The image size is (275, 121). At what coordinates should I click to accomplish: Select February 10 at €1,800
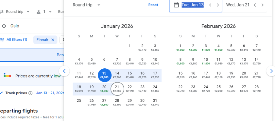pos(206,61)
